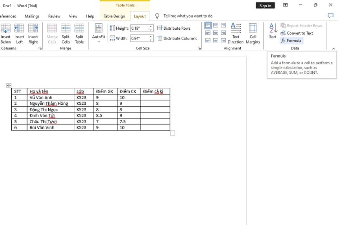Select the Table Tools Layout tab
This screenshot has width=338, height=225.
[x=140, y=16]
